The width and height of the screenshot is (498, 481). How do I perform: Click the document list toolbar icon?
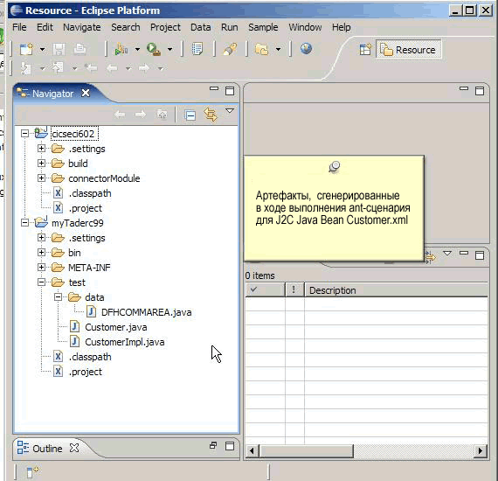[x=197, y=49]
